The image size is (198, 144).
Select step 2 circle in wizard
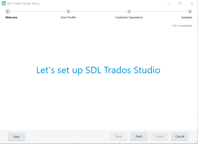[x=68, y=12]
